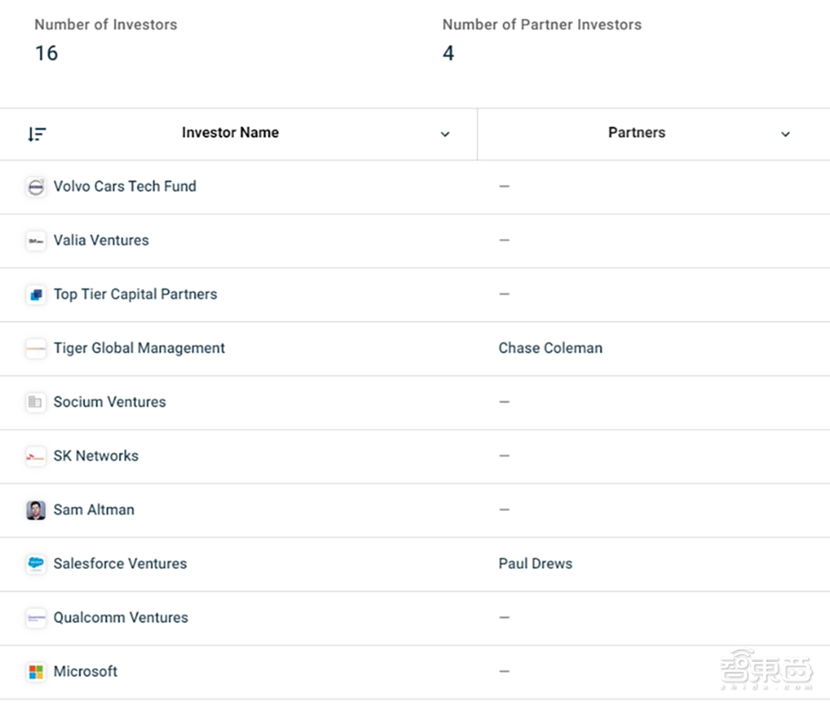
Task: Click the Valia Ventures logo icon
Action: (x=36, y=241)
